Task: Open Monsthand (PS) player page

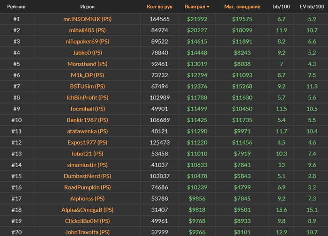Action: tap(88, 64)
